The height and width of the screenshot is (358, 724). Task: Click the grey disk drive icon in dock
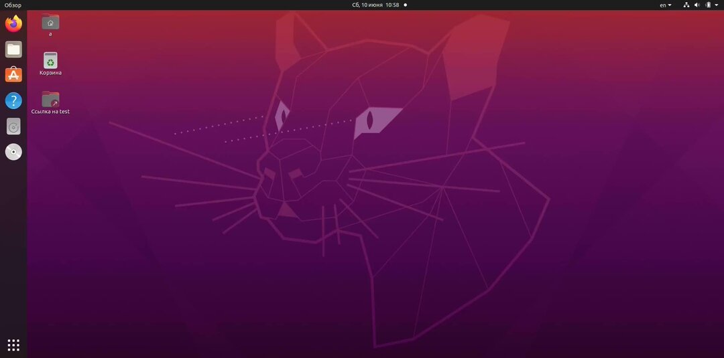pyautogui.click(x=13, y=126)
